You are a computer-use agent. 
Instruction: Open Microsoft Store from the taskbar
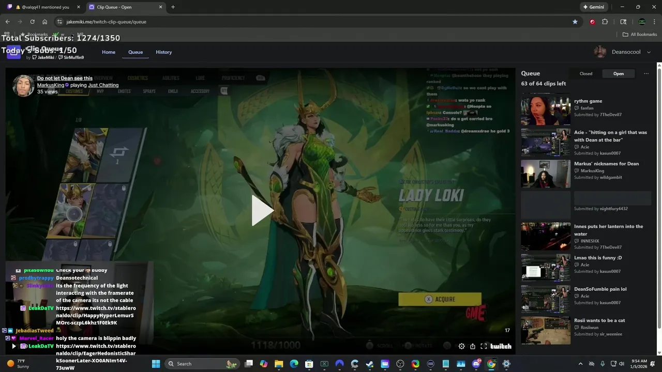pyautogui.click(x=309, y=364)
